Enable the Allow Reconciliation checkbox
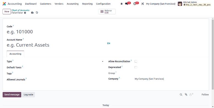This screenshot has width=214, height=108. [x=136, y=61]
